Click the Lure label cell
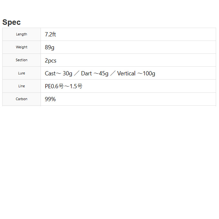219x219 pixels. [x=22, y=73]
